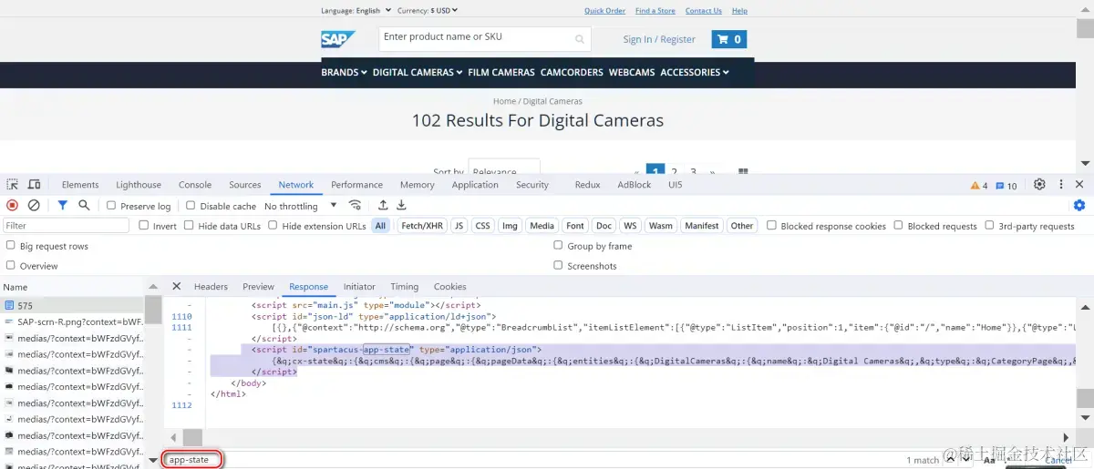The height and width of the screenshot is (469, 1094).
Task: Export HAR file download icon
Action: click(x=401, y=206)
